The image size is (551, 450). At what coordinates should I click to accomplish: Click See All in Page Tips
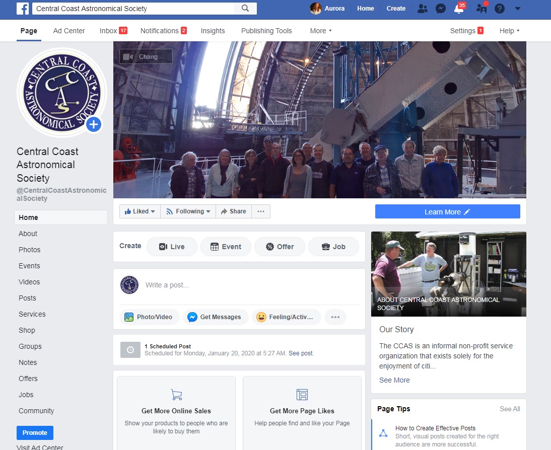coord(510,409)
